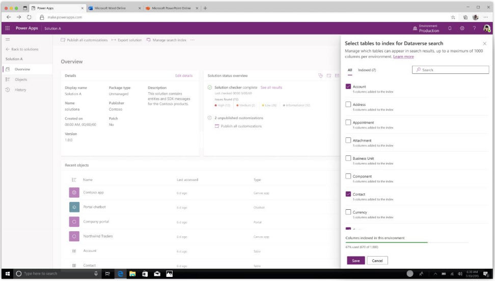Image resolution: width=495 pixels, height=281 pixels.
Task: Check the Address table checkbox
Action: 348,104
